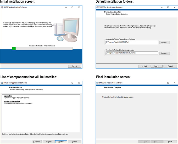Click the title bar app icon of the initializing installer window
This screenshot has width=178, height=144.
(2, 7)
